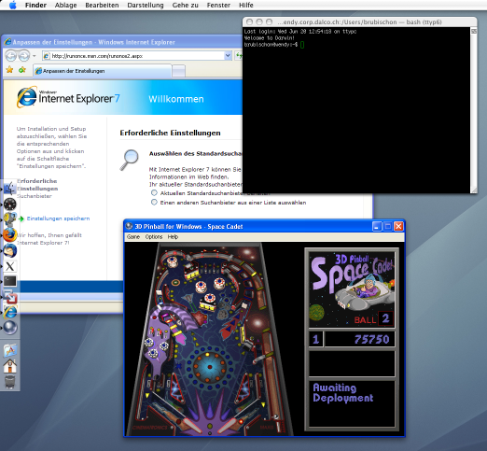Launch Firefox from the dock

[10, 235]
